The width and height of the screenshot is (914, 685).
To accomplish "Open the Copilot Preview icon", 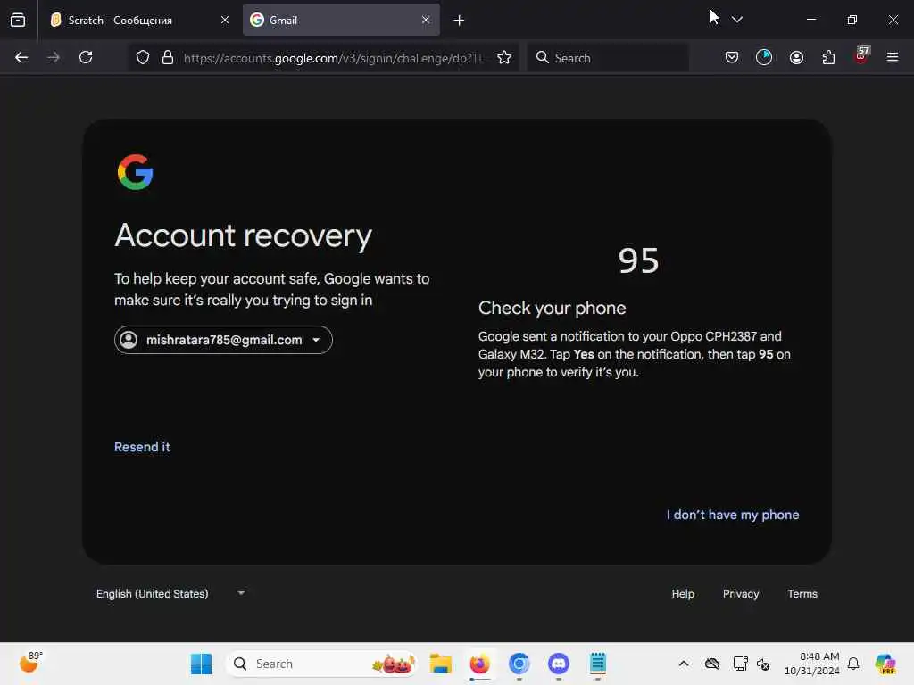I will coord(885,664).
